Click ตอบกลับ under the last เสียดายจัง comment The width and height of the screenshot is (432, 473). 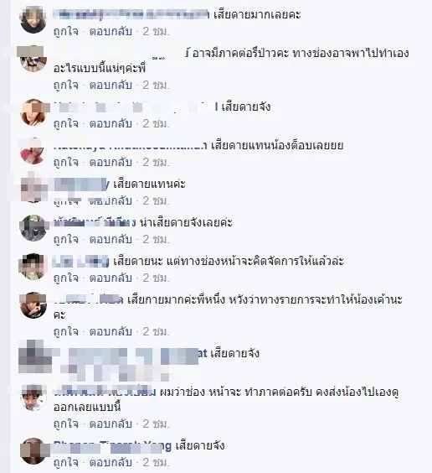pyautogui.click(x=111, y=462)
